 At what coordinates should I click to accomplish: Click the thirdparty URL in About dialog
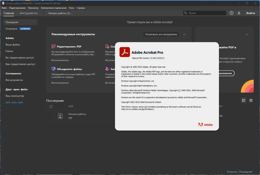click(138, 109)
